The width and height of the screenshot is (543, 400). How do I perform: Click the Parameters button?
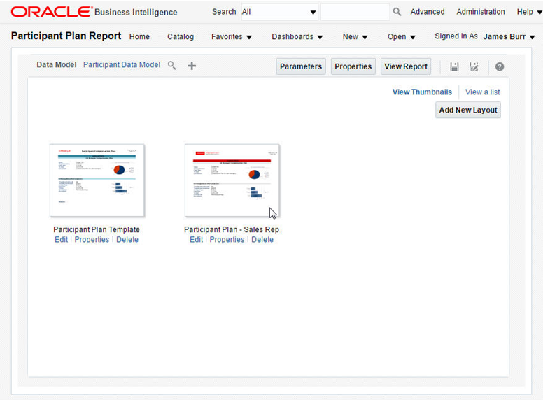(x=301, y=66)
